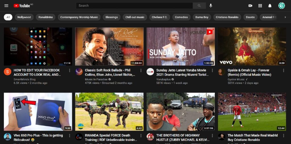Open options for Vivo X60 Pro Plus video
This screenshot has width=291, height=144.
(70, 136)
